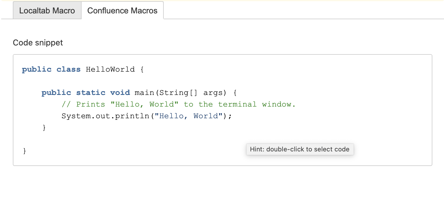This screenshot has height=198, width=444.
Task: Click the 'Hint: double-click to select code' tooltip
Action: coord(299,149)
